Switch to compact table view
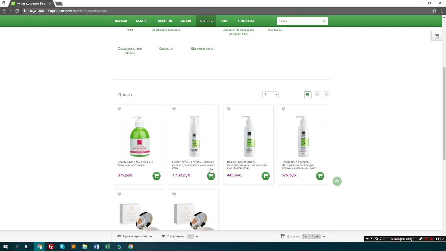This screenshot has width=446, height=251. (326, 95)
